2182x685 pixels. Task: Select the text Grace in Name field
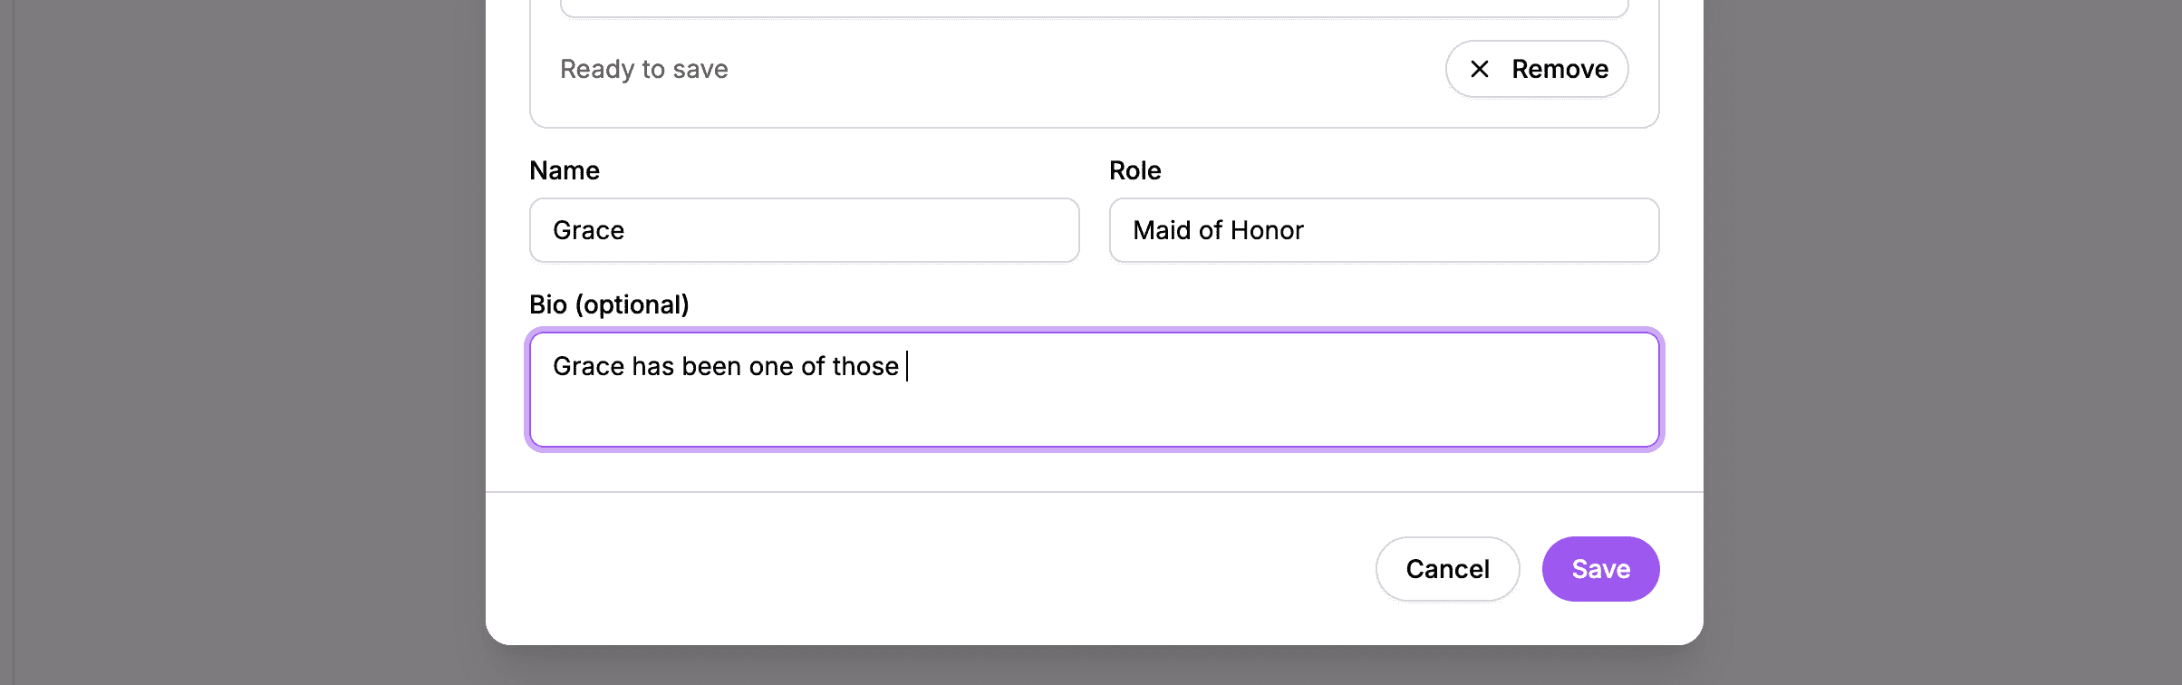(x=588, y=230)
